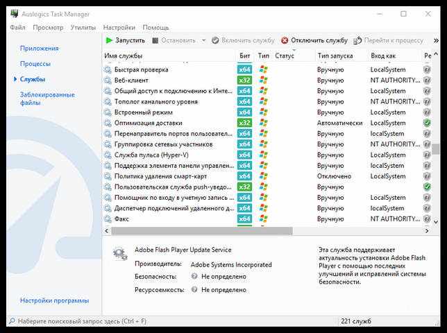The width and height of the screenshot is (447, 333).
Task: Click gear icon of Служба пульса (Hyper-V)
Action: pyautogui.click(x=108, y=155)
